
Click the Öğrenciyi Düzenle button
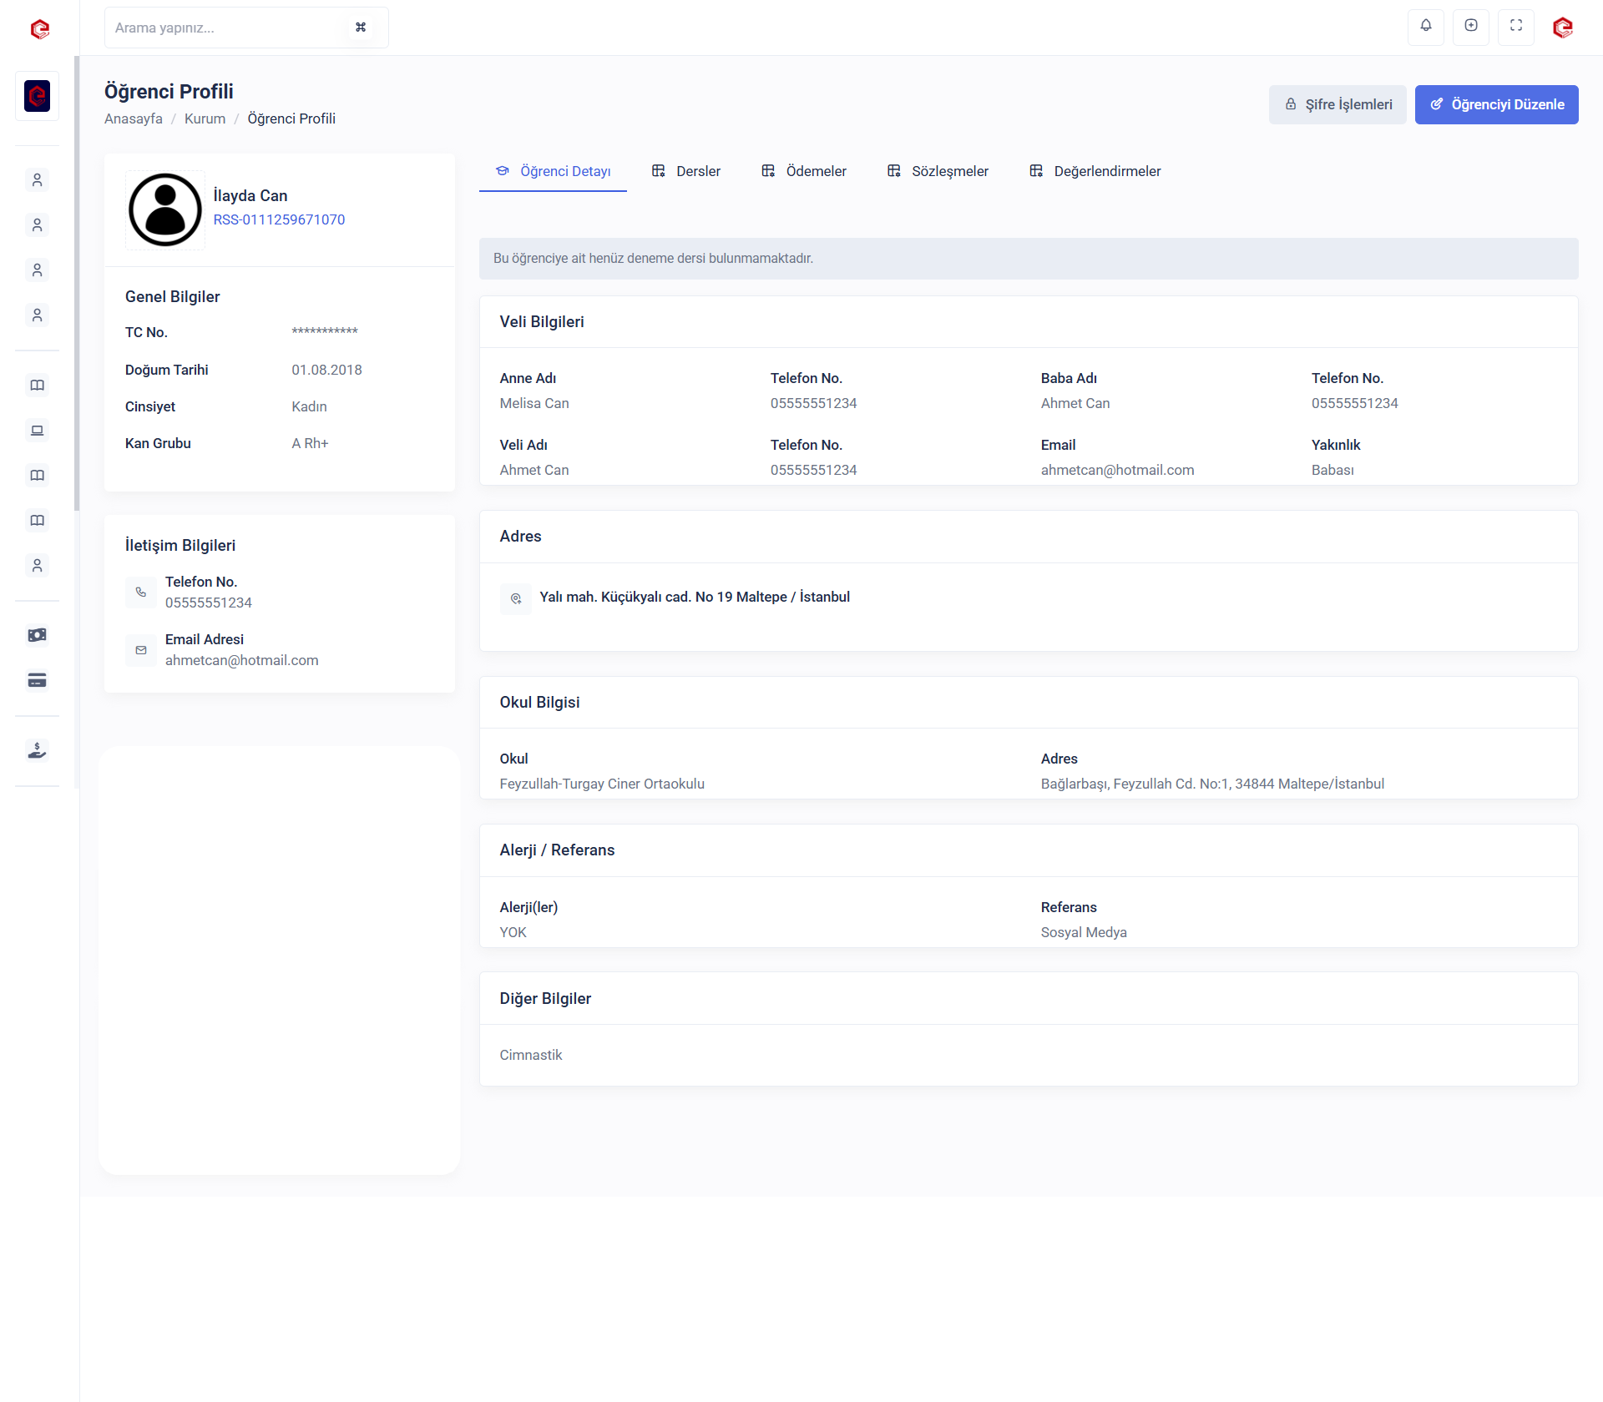click(x=1496, y=104)
